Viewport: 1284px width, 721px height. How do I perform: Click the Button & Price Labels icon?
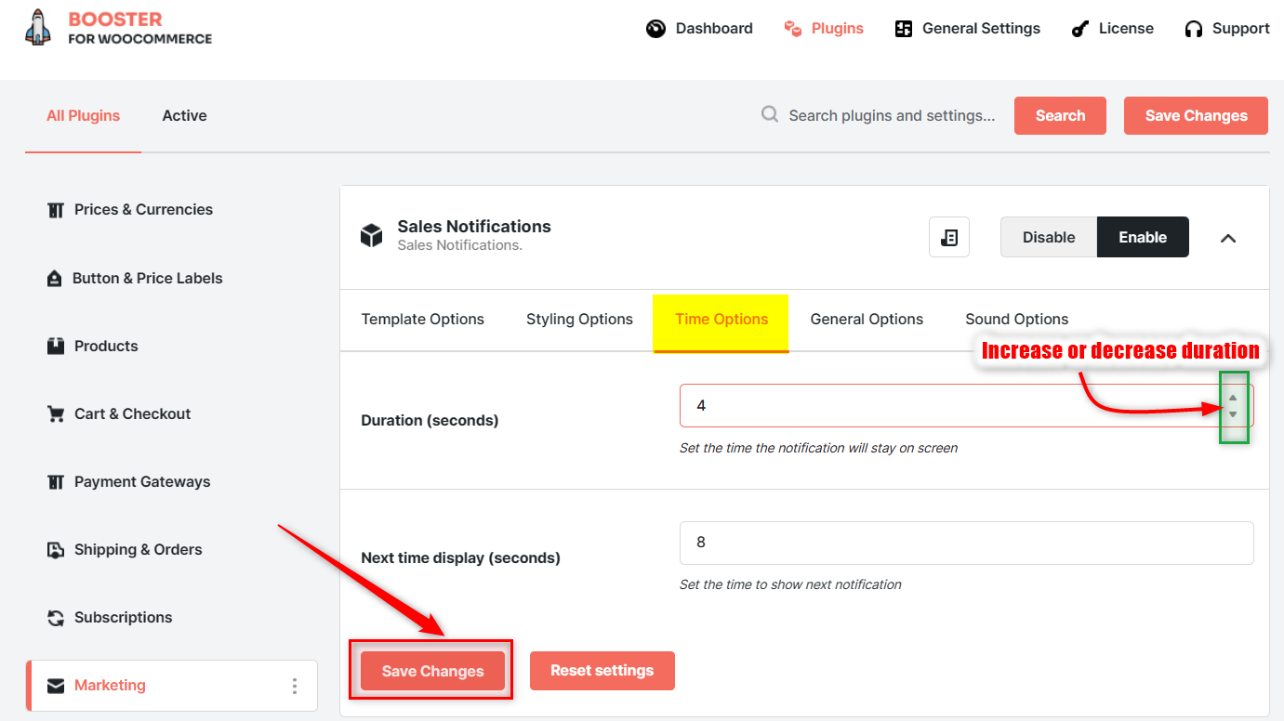pyautogui.click(x=55, y=279)
